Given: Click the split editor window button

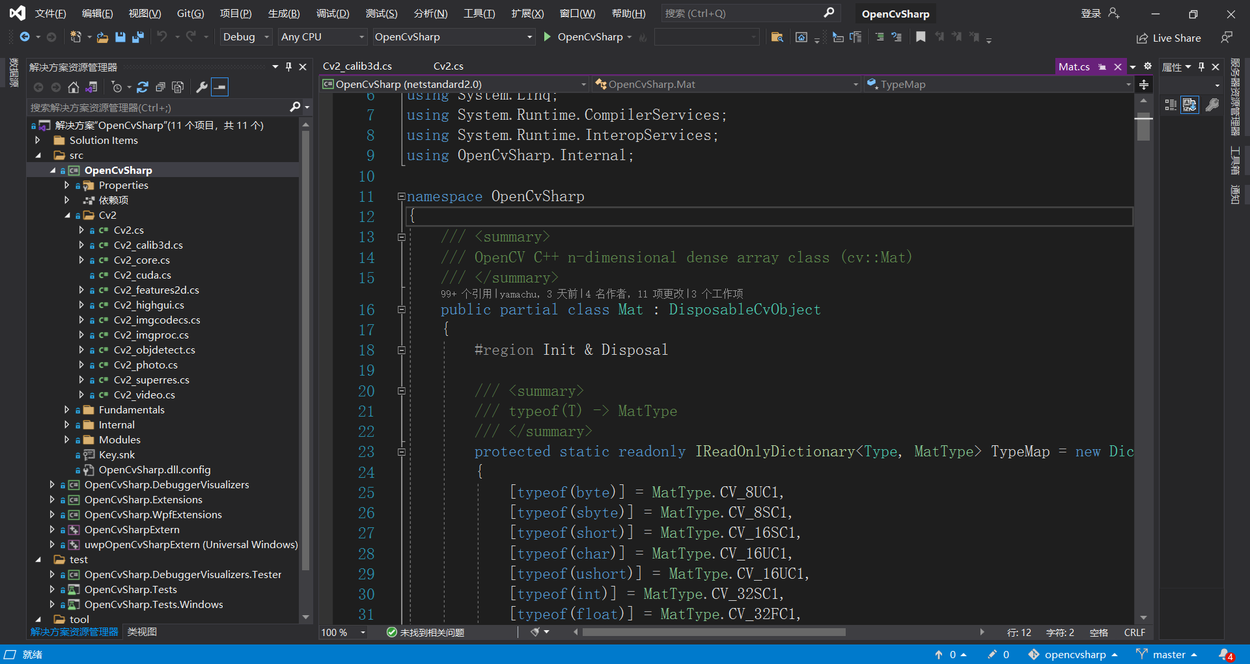Looking at the screenshot, I should click(x=1144, y=85).
